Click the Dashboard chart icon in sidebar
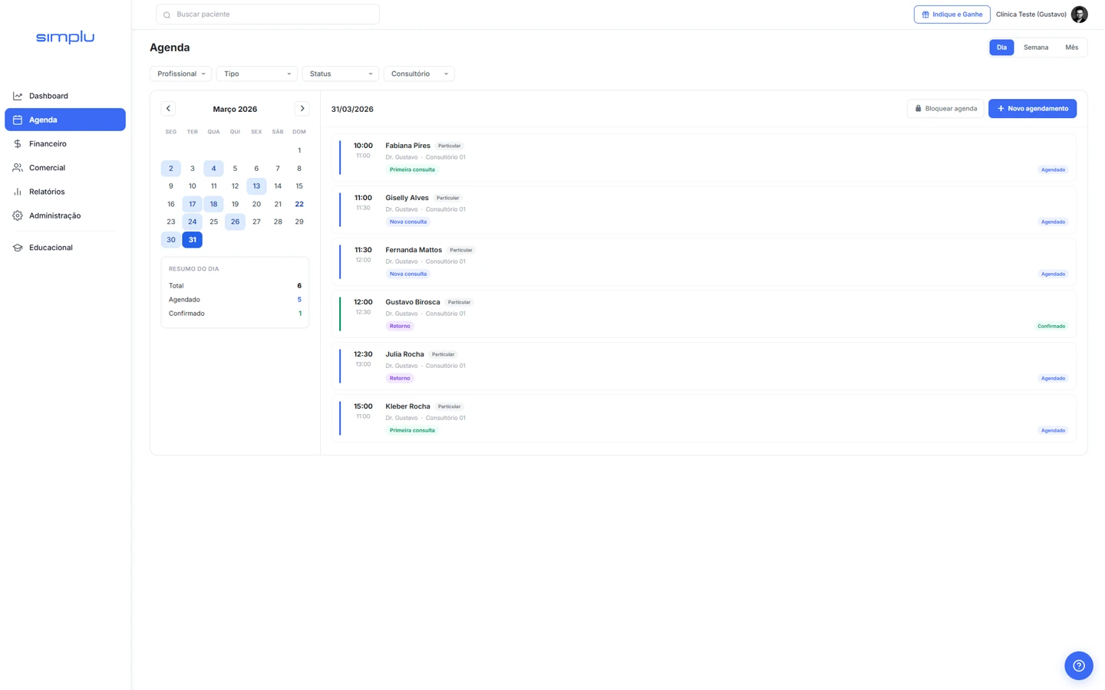Viewport: 1105px width, 690px height. [18, 96]
